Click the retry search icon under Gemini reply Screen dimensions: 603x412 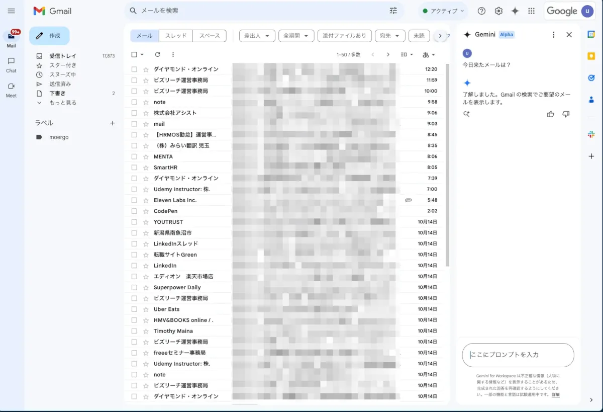point(467,114)
